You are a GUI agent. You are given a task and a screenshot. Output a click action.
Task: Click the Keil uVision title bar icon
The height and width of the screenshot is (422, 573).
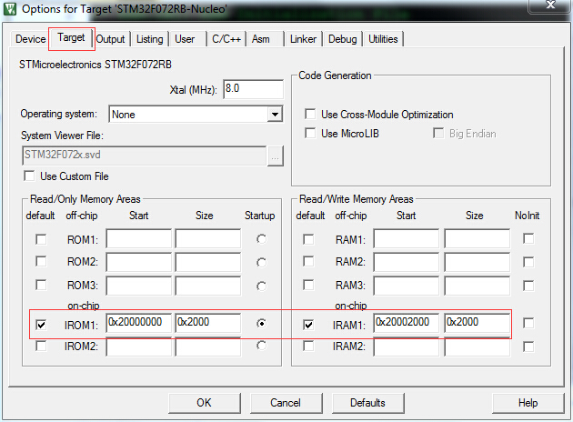pos(9,9)
